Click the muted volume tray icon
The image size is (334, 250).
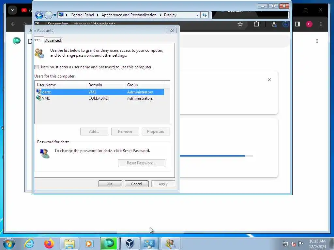click(x=293, y=244)
